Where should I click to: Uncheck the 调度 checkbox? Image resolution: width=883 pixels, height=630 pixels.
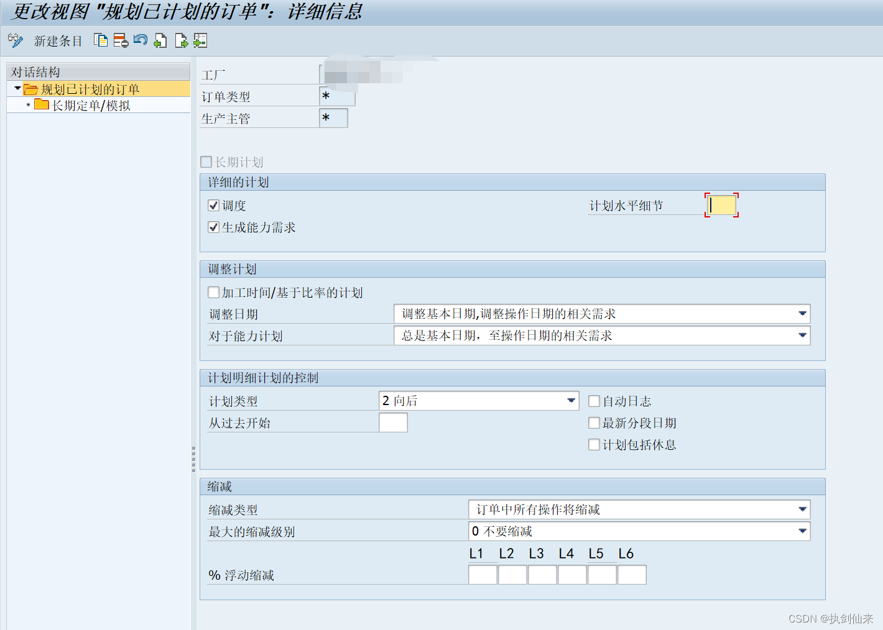(213, 205)
